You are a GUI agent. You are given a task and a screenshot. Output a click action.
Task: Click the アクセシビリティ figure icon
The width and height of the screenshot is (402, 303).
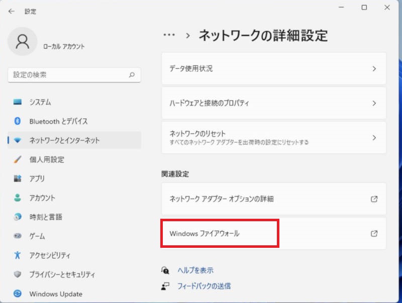(18, 255)
